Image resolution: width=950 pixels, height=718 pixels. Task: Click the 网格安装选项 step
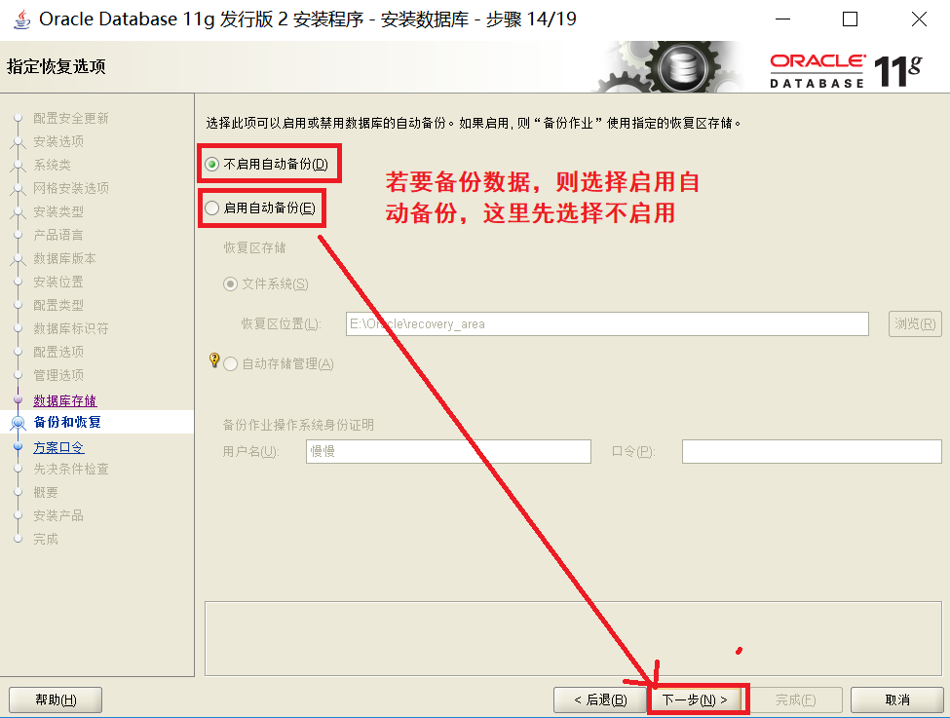click(71, 188)
